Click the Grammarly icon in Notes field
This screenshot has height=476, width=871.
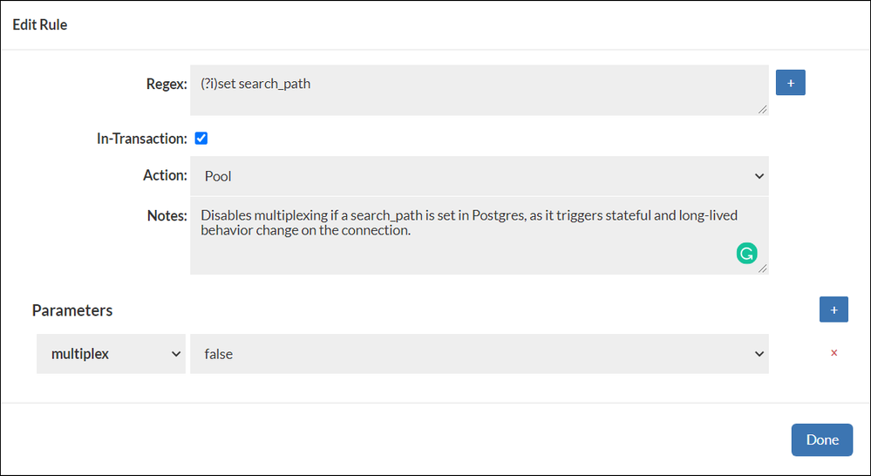tap(746, 254)
